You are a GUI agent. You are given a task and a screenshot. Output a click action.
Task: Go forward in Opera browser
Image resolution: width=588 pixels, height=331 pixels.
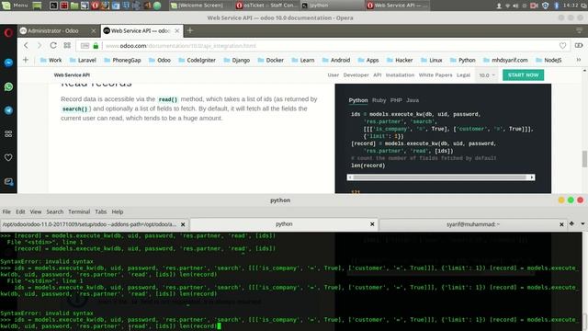pyautogui.click(x=40, y=45)
